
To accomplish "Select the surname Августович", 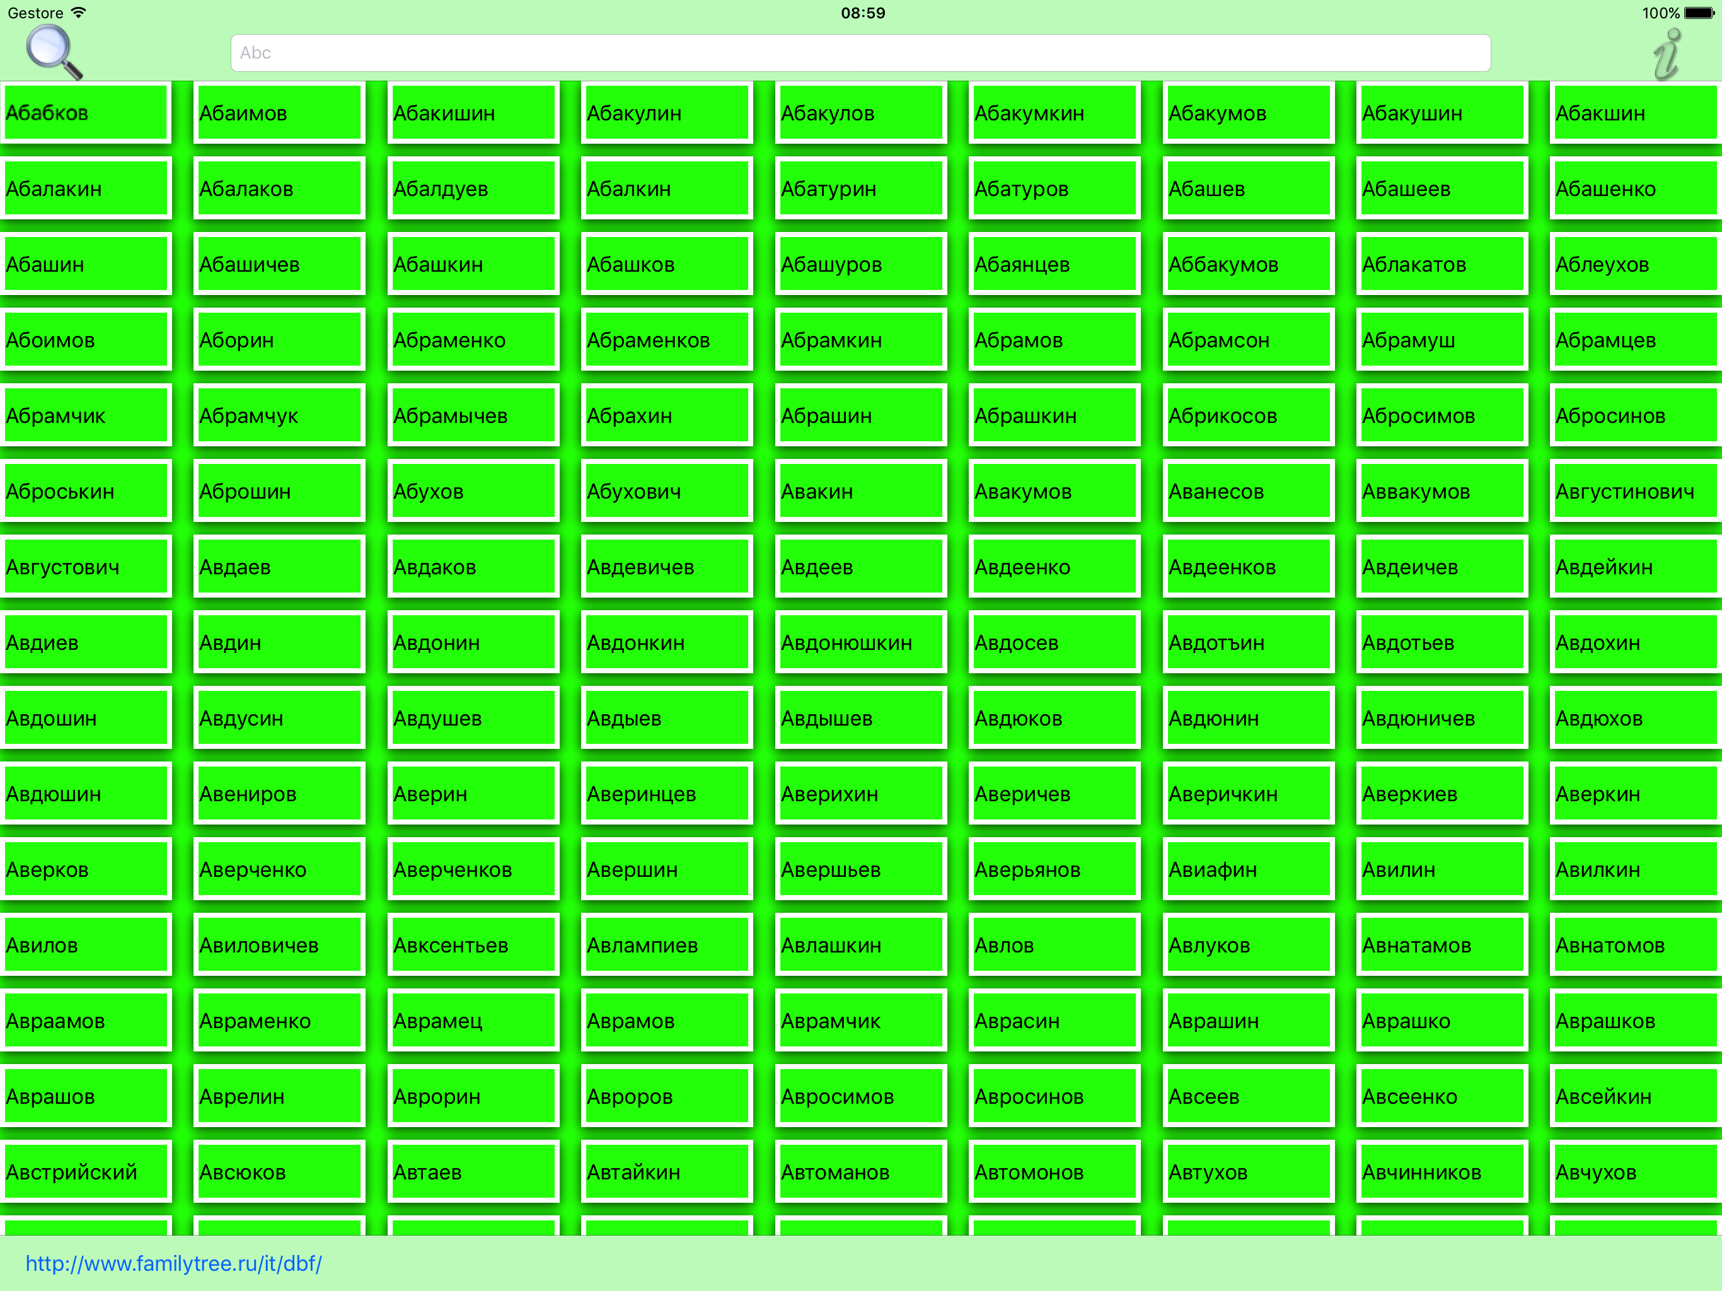I will [x=86, y=567].
